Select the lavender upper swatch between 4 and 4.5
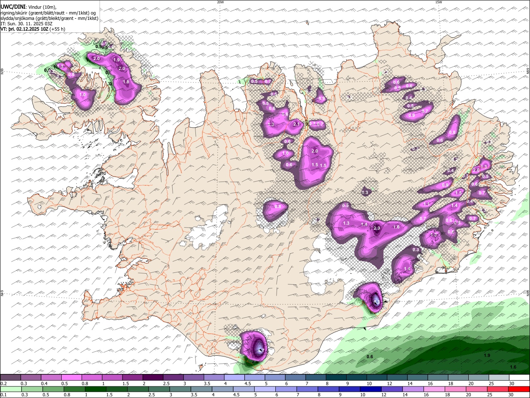Viewport: 530px width, 398px height. click(x=234, y=378)
